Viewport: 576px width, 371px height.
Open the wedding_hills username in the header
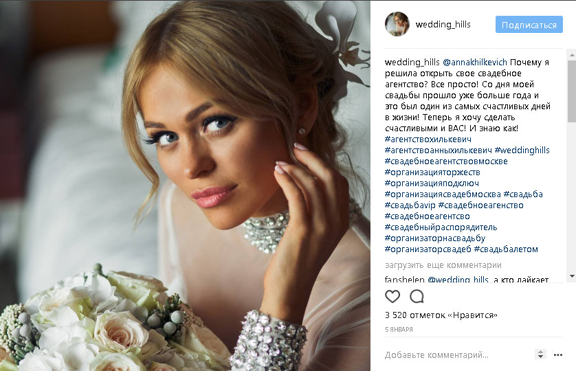(x=443, y=25)
